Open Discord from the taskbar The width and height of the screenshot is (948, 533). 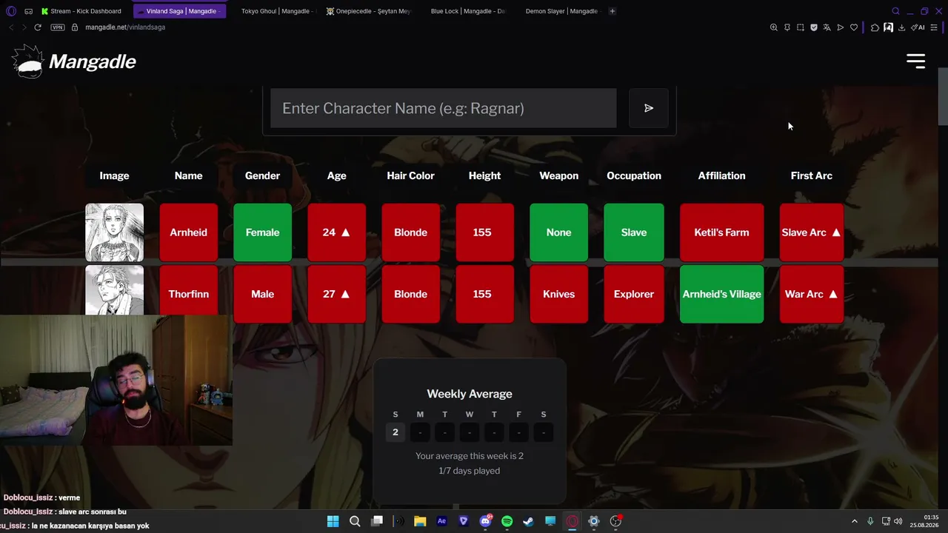coord(486,521)
